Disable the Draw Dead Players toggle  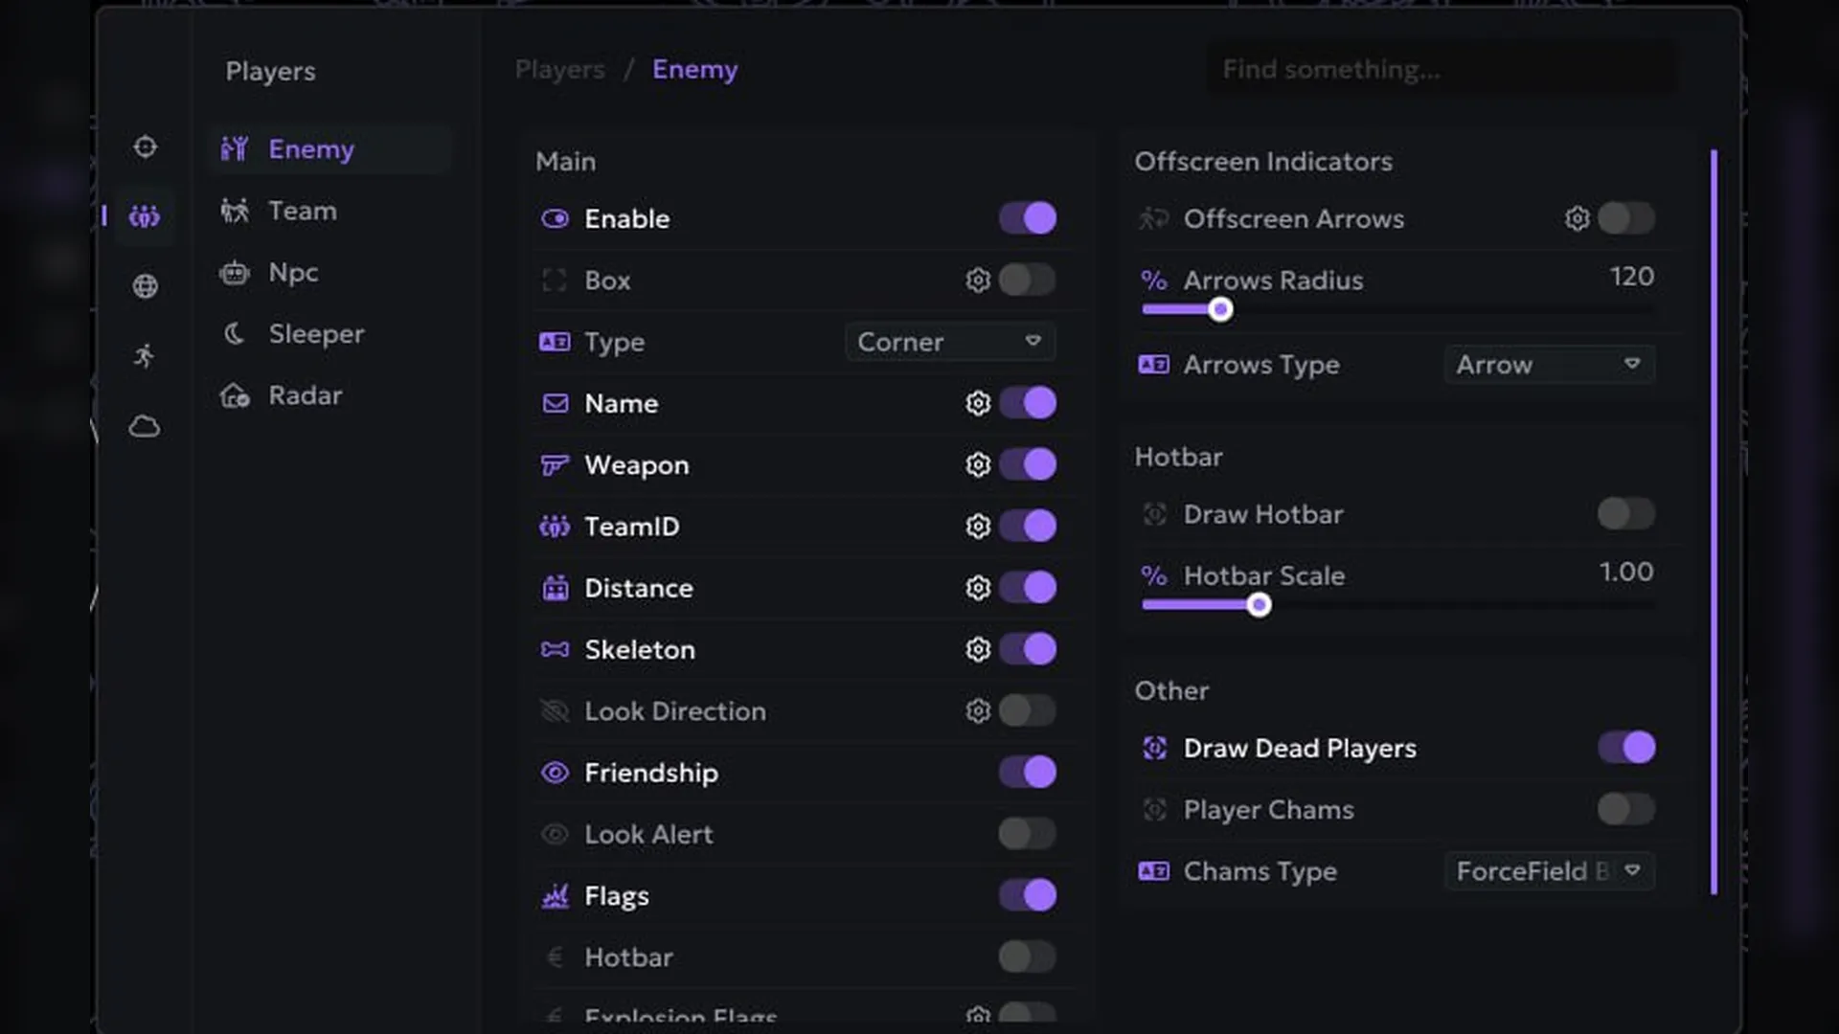[x=1626, y=748]
